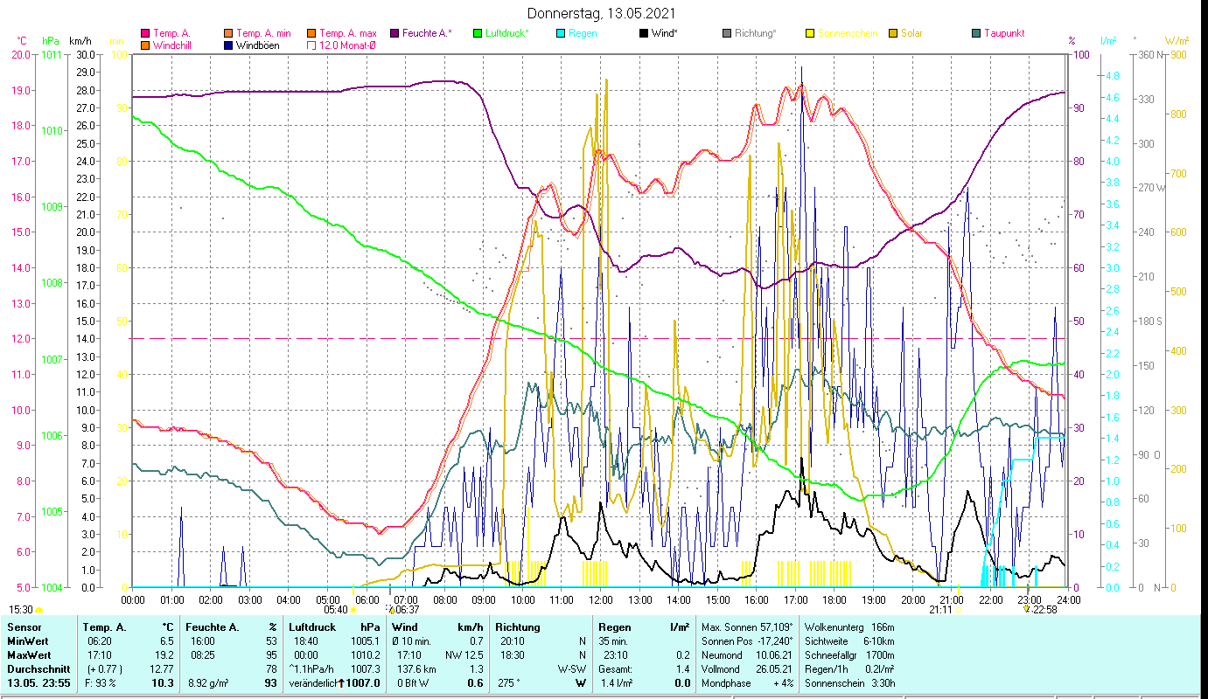This screenshot has height=699, width=1208.
Task: Click the rain time '23:10'
Action: click(614, 655)
